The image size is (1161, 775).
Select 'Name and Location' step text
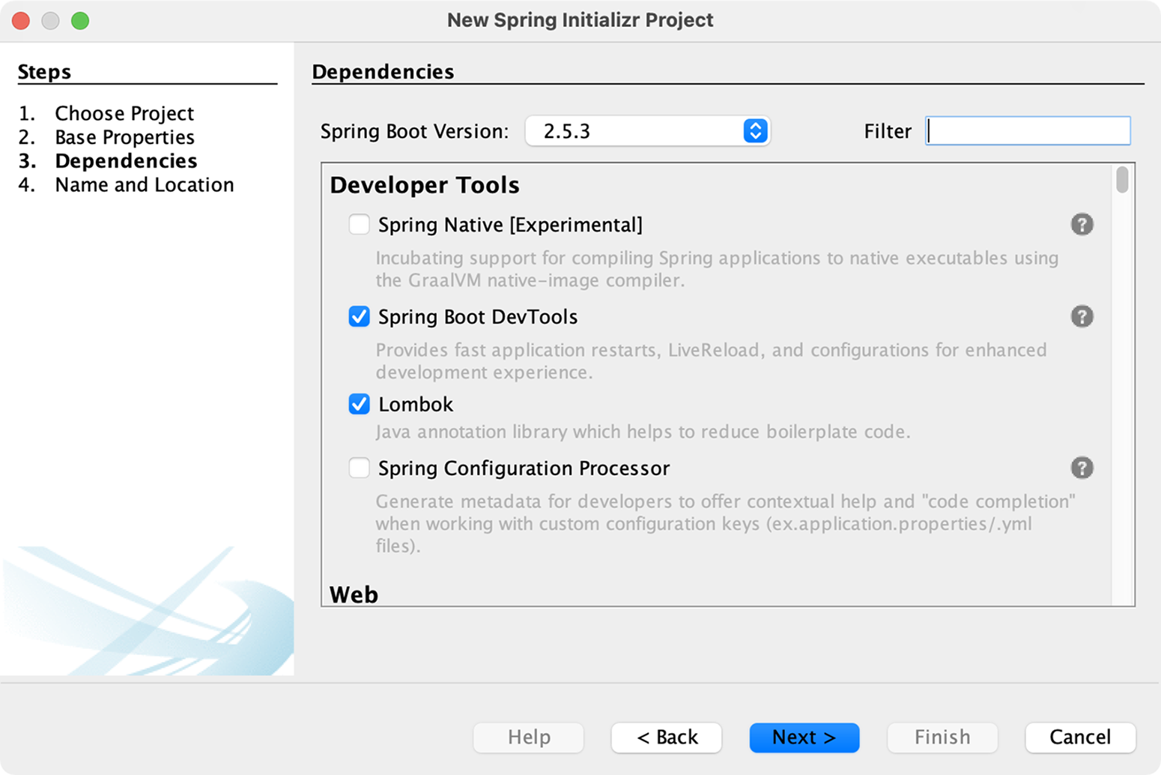[x=145, y=185]
